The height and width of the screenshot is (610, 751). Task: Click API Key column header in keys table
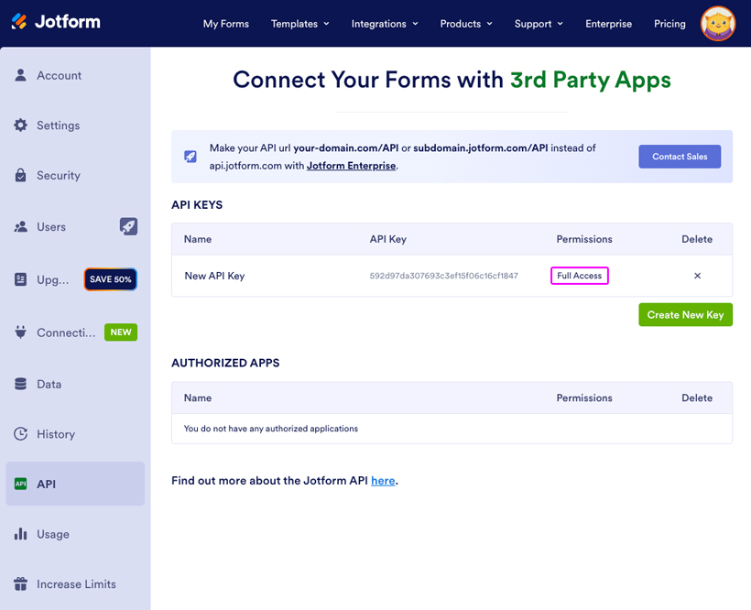coord(388,239)
